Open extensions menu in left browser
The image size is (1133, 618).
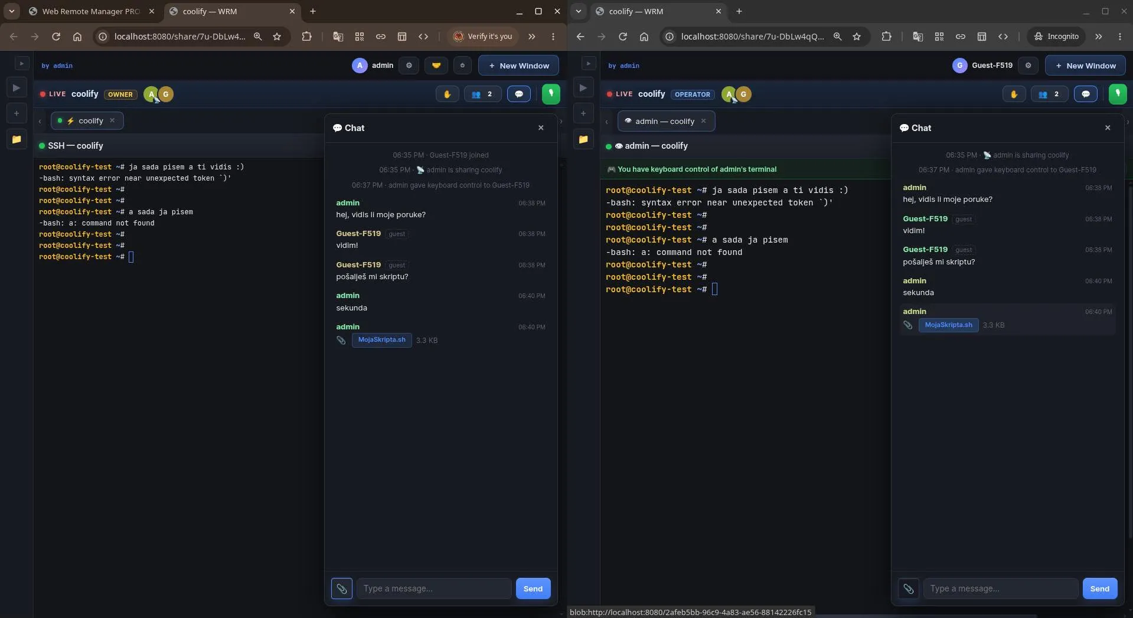click(306, 37)
